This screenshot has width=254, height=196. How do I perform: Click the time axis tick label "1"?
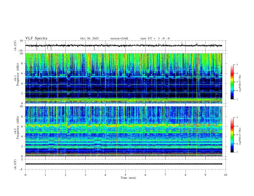point(45,175)
